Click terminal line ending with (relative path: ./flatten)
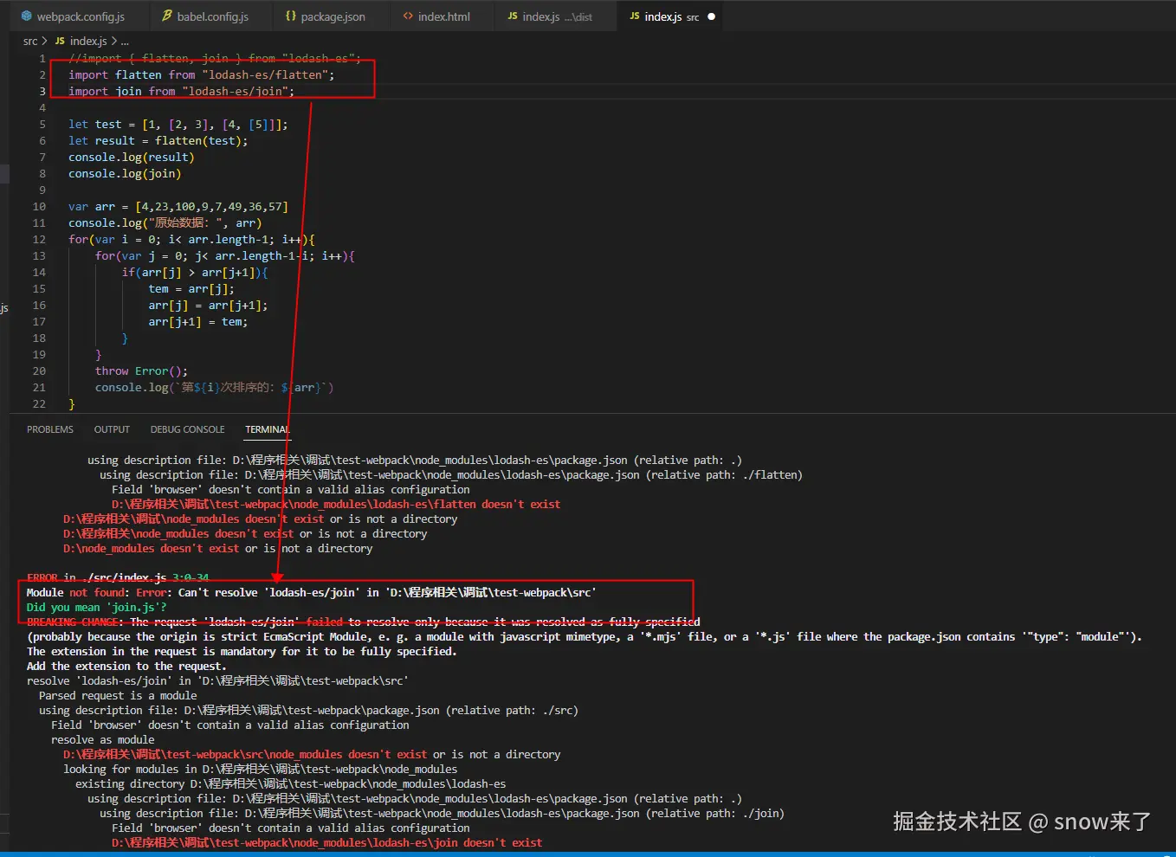Screen dimensions: 1176x857 coord(451,475)
